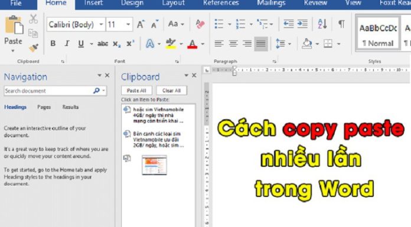Apply red font color
411x227 pixels.
pyautogui.click(x=192, y=44)
